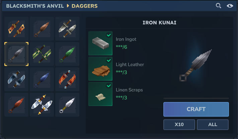Viewport: 238px width, 139px height.
Task: Select the steel dual daggers recipe
Action: (67, 29)
